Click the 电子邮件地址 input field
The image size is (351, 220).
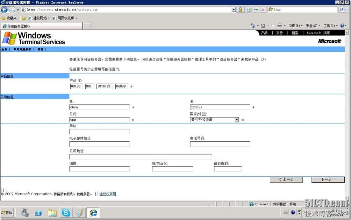(x=99, y=144)
